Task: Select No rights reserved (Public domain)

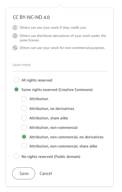Action: point(16,156)
